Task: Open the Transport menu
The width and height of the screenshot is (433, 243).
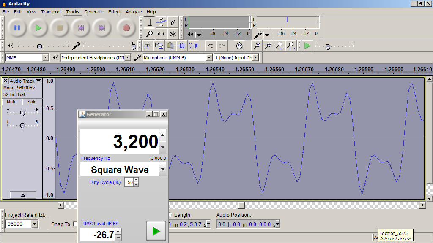Action: tap(51, 12)
